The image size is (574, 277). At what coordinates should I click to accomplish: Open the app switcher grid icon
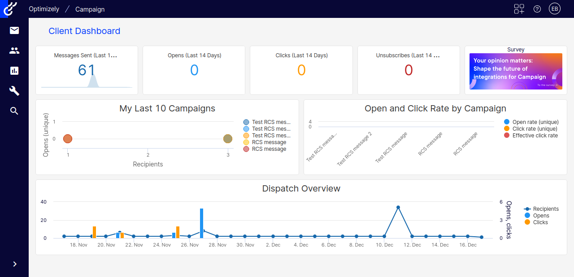pos(519,9)
